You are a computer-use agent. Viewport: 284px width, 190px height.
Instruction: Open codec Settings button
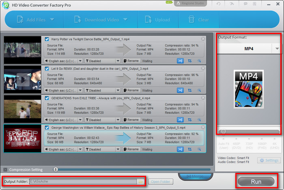click(269, 160)
